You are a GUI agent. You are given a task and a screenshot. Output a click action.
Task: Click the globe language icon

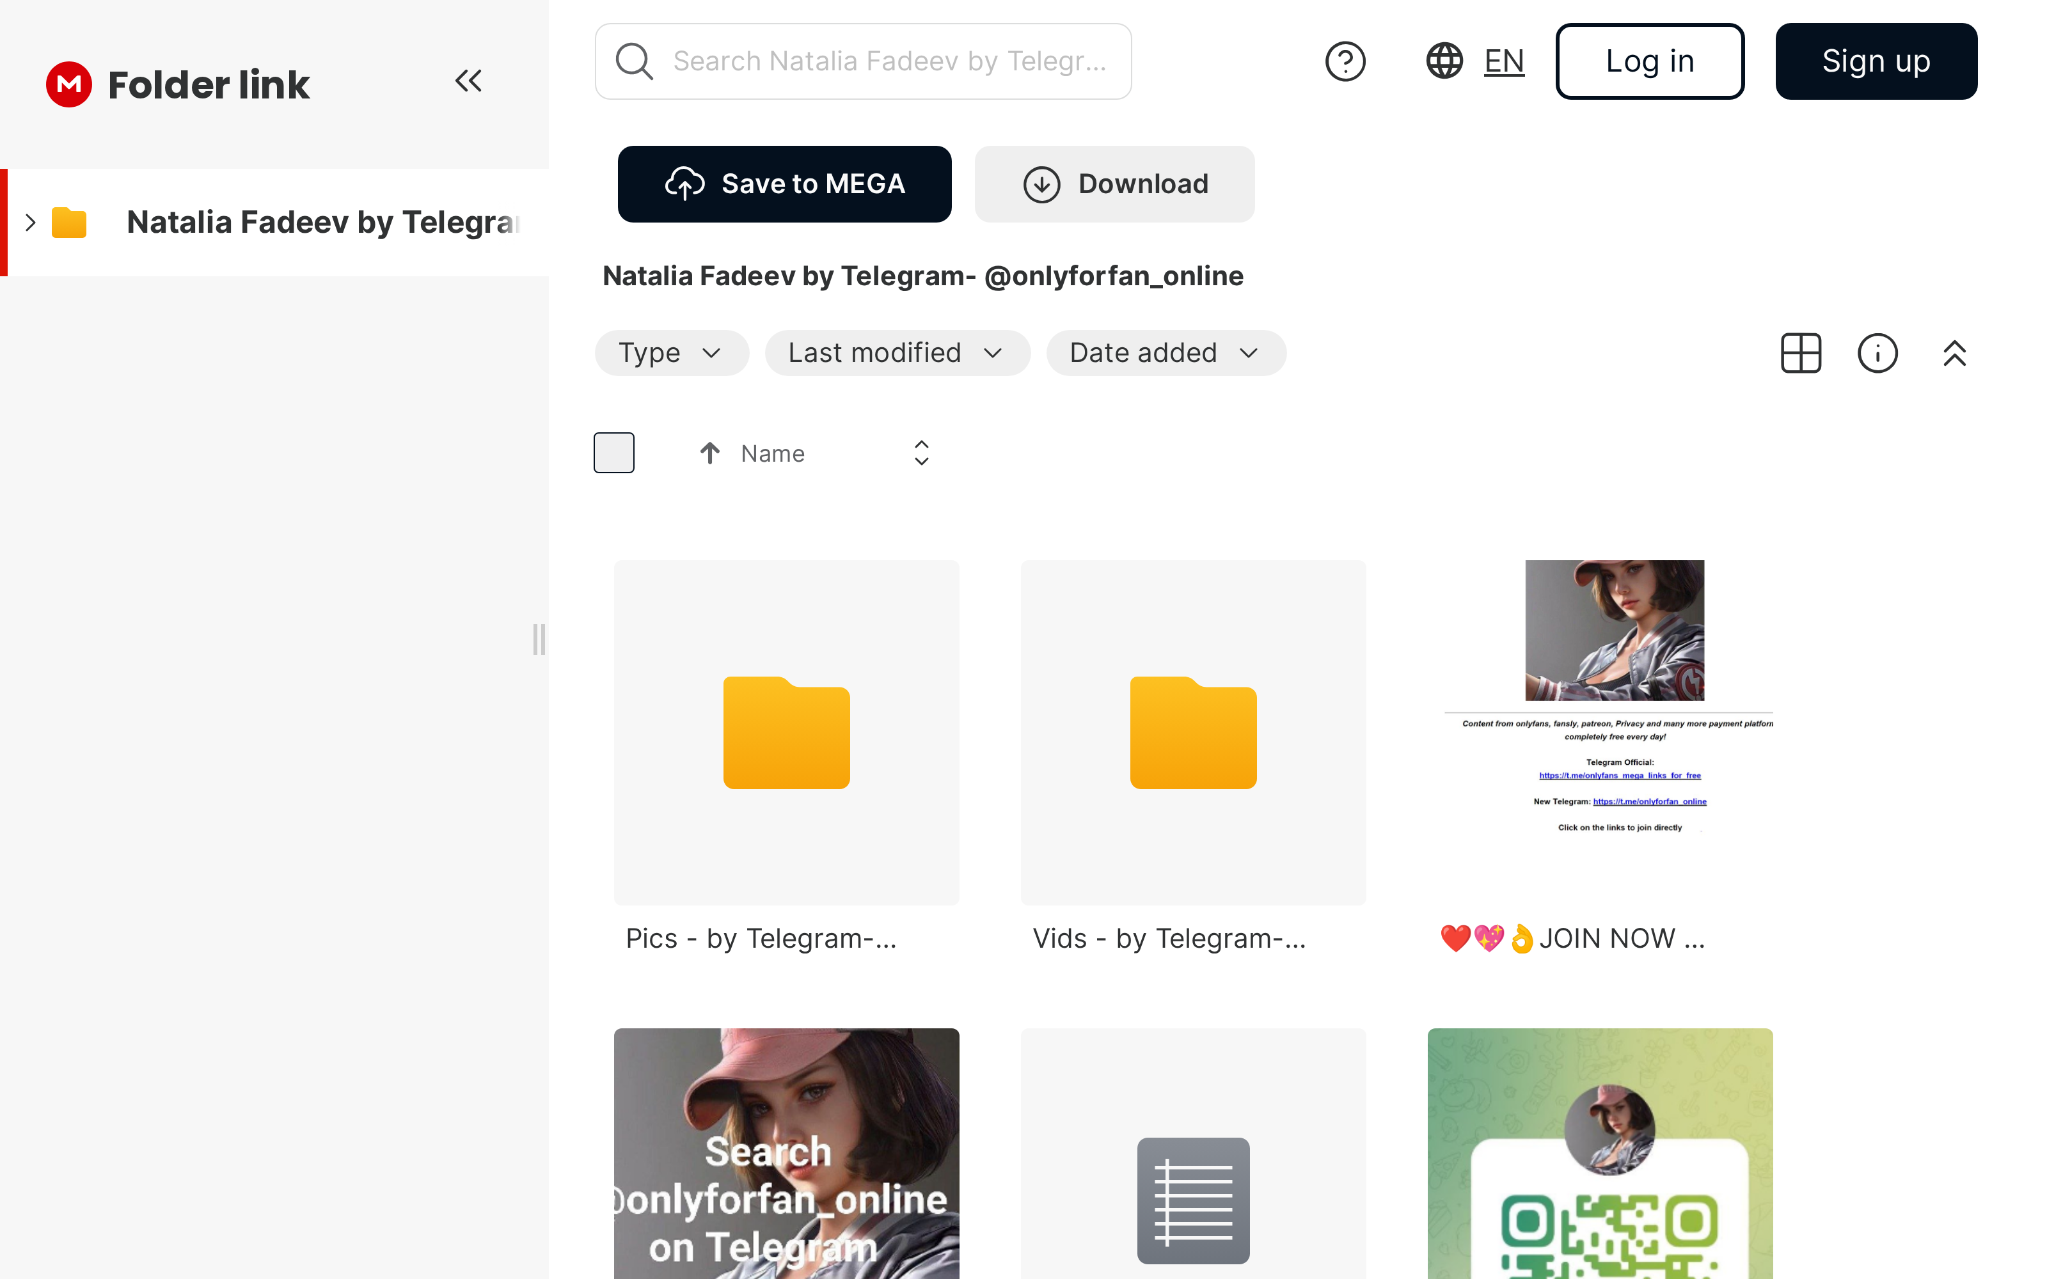1444,61
